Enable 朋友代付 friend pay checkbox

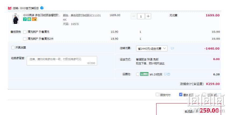157,95
